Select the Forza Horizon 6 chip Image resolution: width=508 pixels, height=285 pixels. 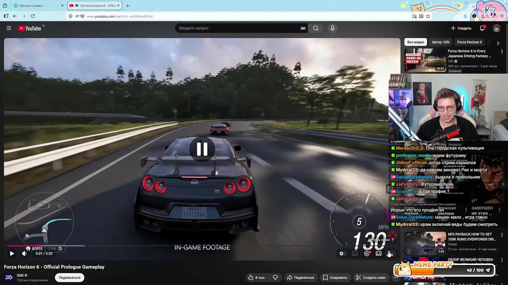click(x=470, y=42)
